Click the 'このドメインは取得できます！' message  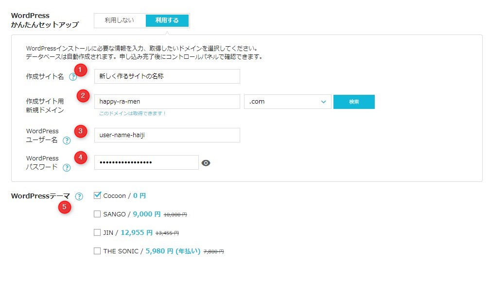click(x=132, y=114)
